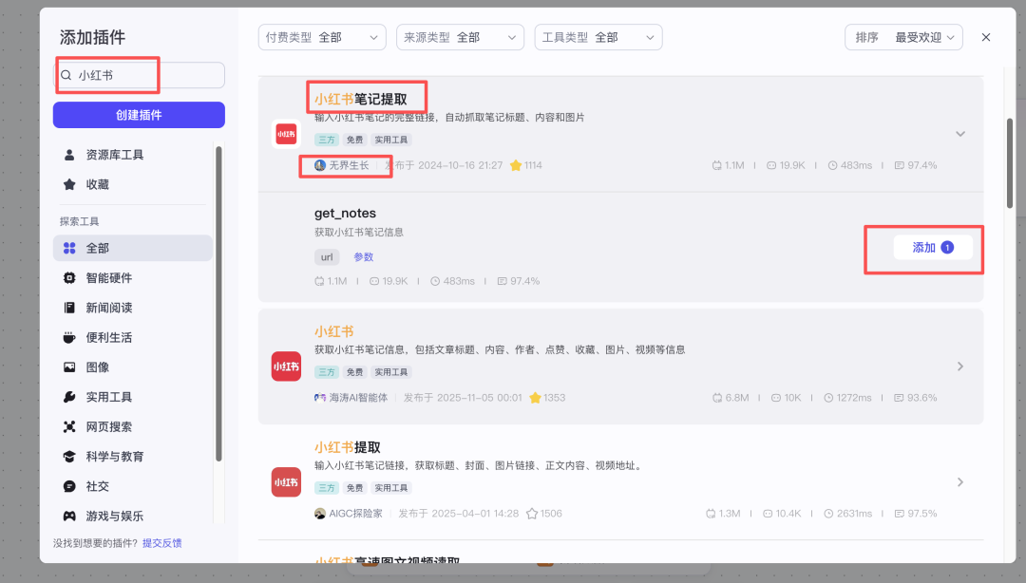1026x583 pixels.
Task: Click the chip icon beside 智能硬件
Action: click(69, 278)
